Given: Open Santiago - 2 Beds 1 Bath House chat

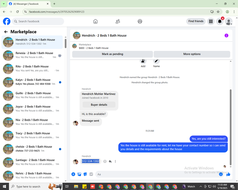Looking at the screenshot, I should pyautogui.click(x=32, y=162).
